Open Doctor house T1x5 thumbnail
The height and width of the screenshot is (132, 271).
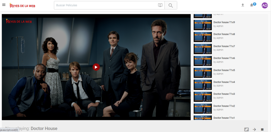coord(203,73)
